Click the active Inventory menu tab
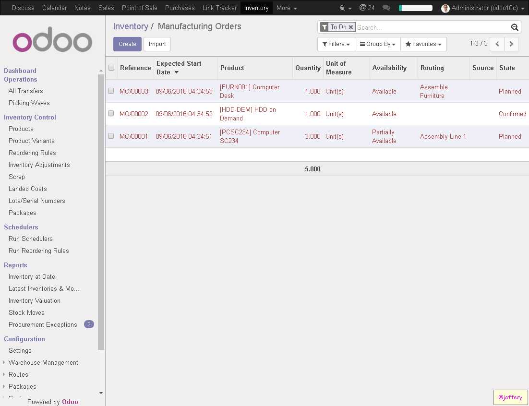The width and height of the screenshot is (529, 406). pos(256,8)
